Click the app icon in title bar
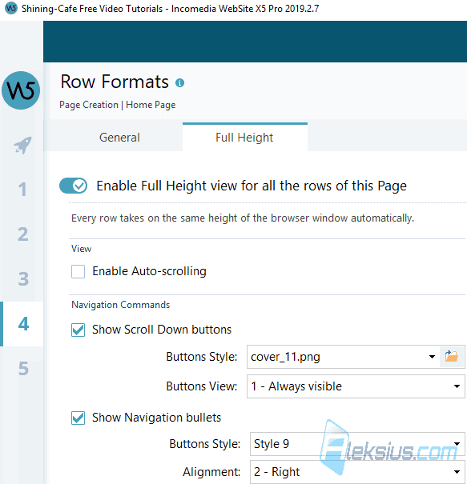Viewport: 467px width, 484px height. [11, 8]
